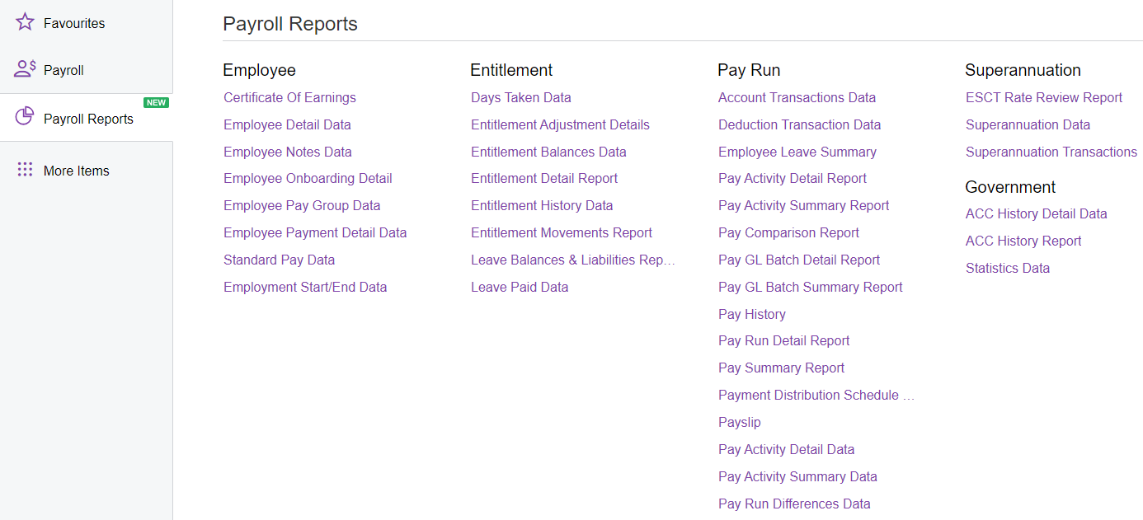View the ACC History Report
Image resolution: width=1143 pixels, height=520 pixels.
(1023, 241)
